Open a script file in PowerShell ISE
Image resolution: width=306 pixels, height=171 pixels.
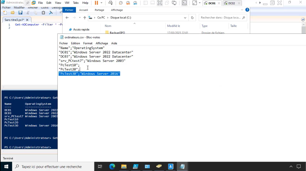pos(13,13)
